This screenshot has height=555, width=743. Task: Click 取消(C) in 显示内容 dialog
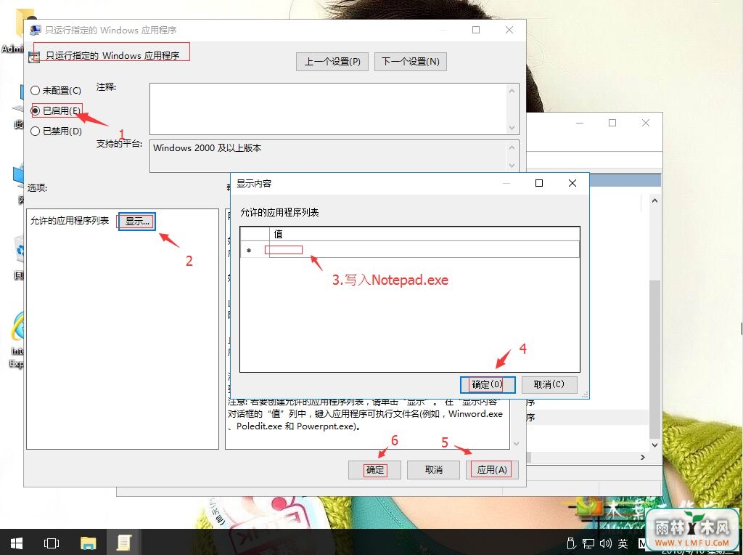coord(549,385)
